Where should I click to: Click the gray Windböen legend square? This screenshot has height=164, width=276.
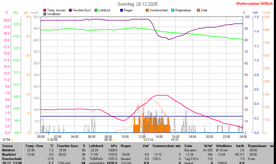pos(45,14)
